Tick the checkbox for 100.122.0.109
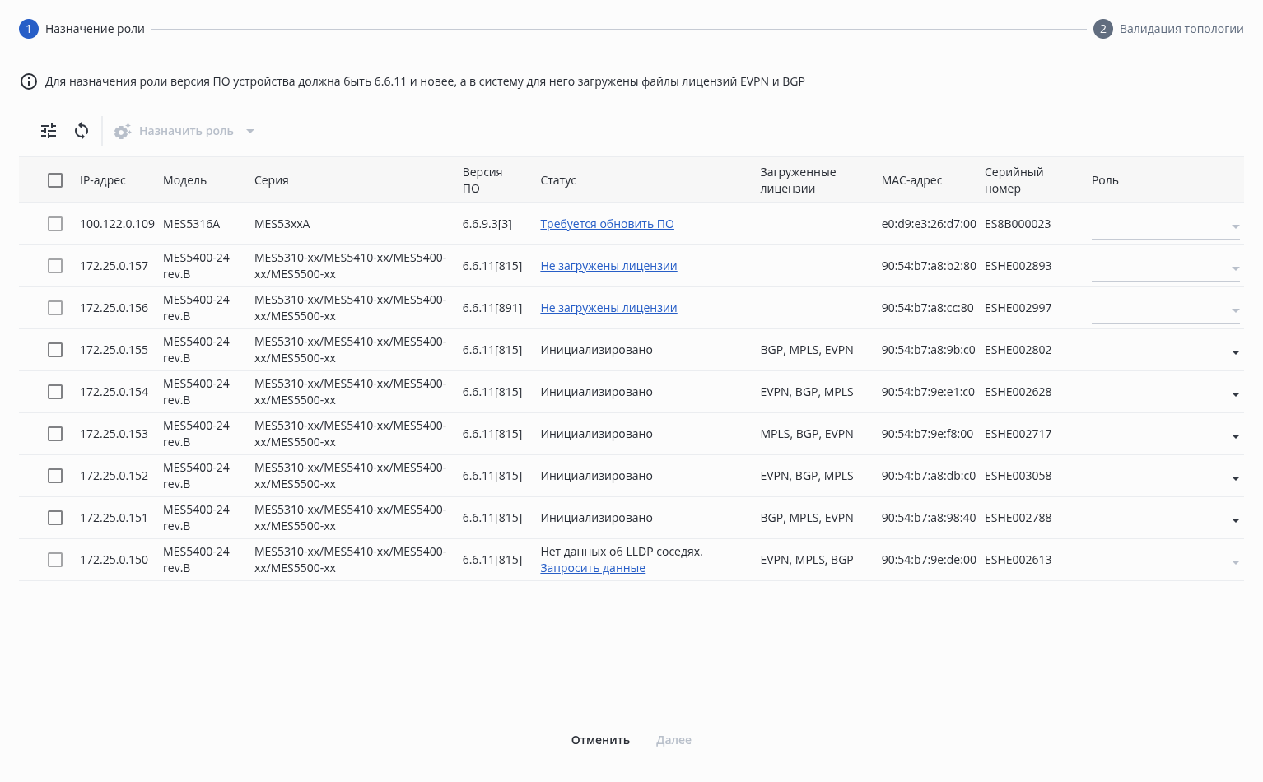1263x782 pixels. click(x=55, y=224)
